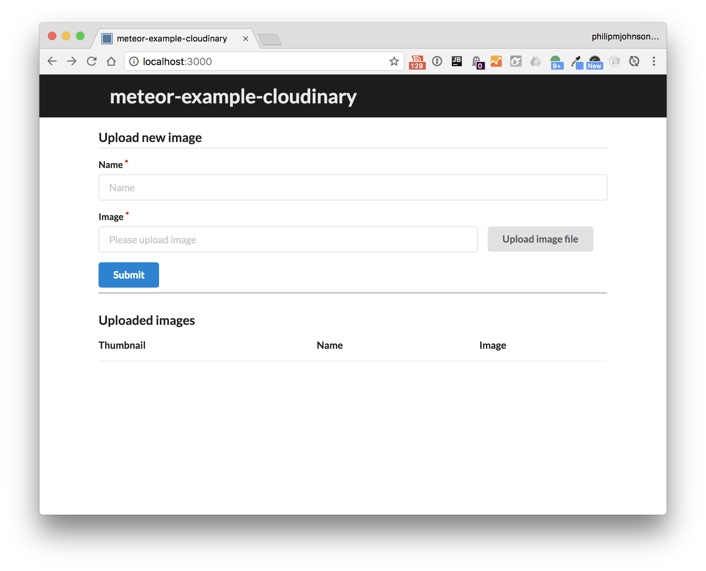
Task: Open the 1Password extension icon
Action: coord(437,62)
